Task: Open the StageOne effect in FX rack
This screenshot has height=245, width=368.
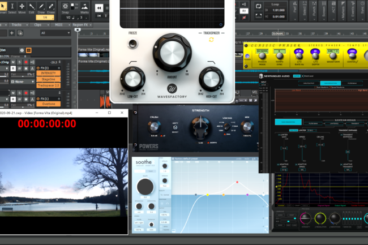Action: 48,79
